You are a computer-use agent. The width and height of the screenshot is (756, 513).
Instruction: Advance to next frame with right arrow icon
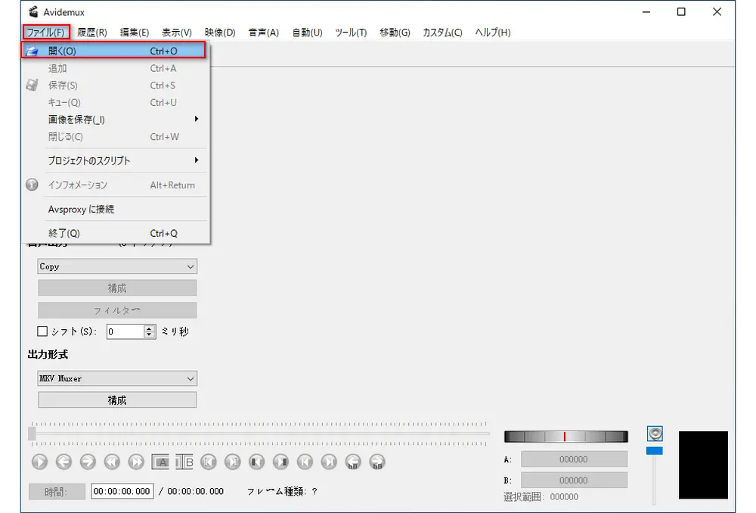pyautogui.click(x=88, y=461)
